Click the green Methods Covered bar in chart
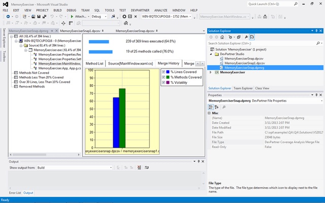The height and width of the screenshot is (203, 325). [122, 118]
